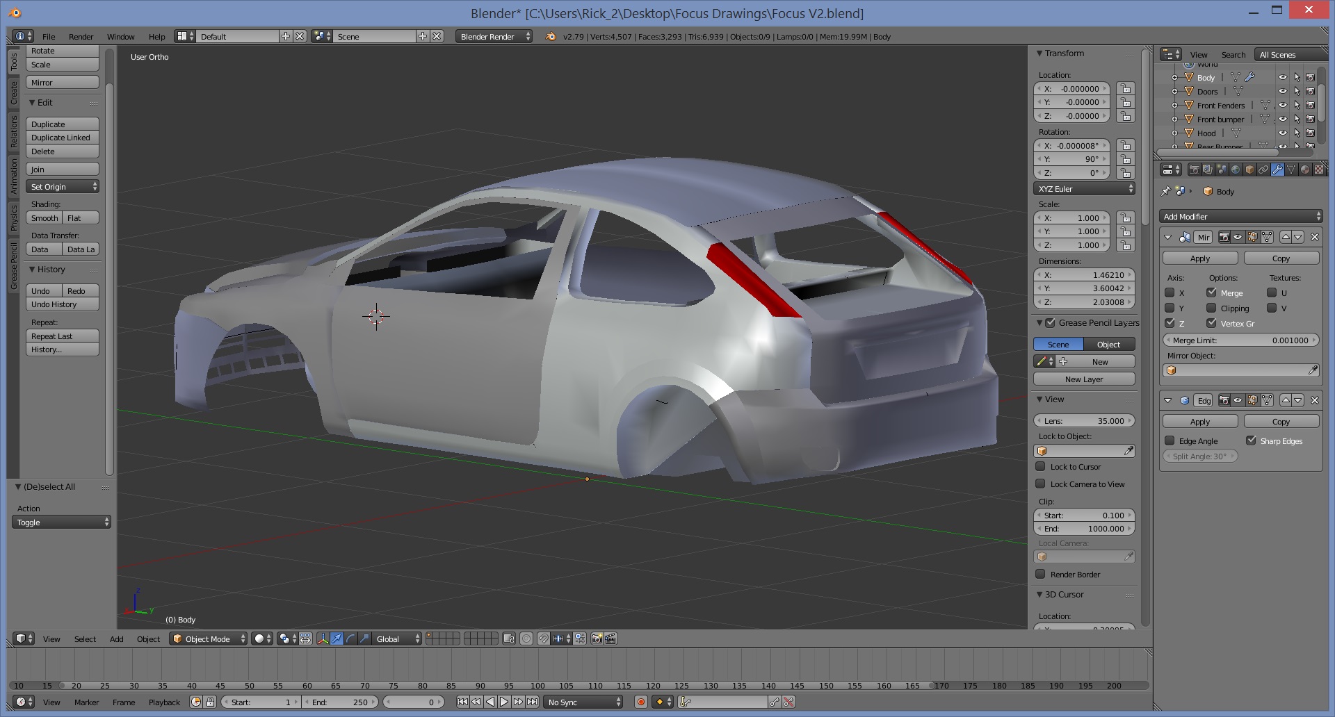Enable Lock to Cursor checkbox
Viewport: 1335px width, 717px height.
pos(1040,466)
